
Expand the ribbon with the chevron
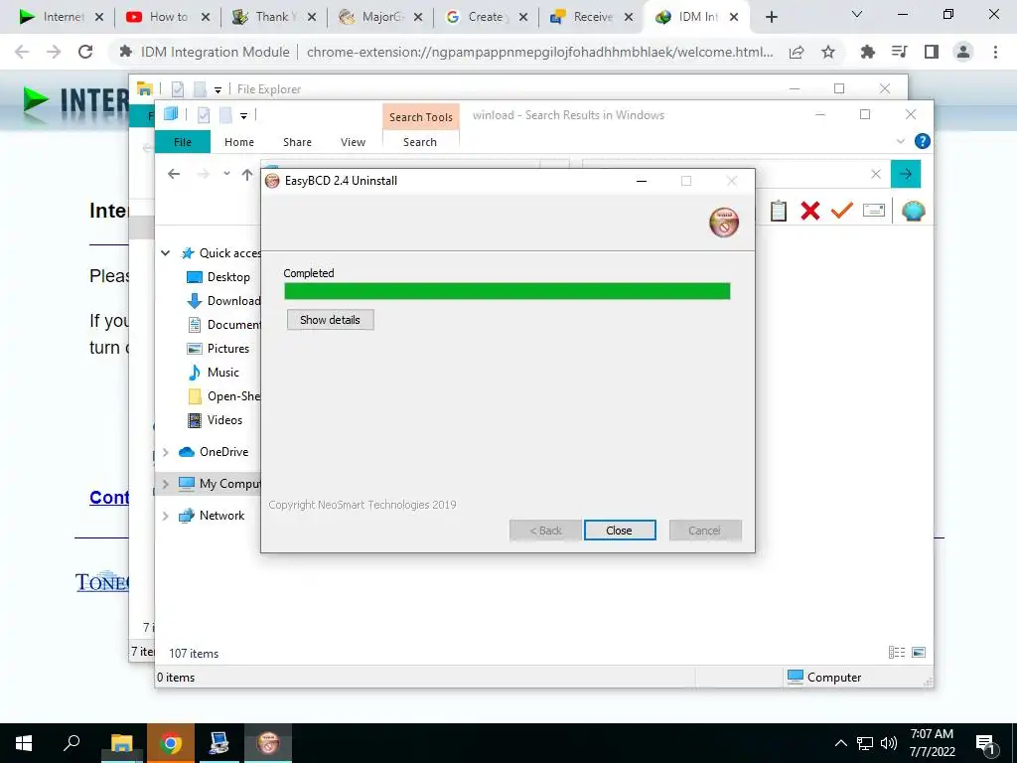[900, 141]
